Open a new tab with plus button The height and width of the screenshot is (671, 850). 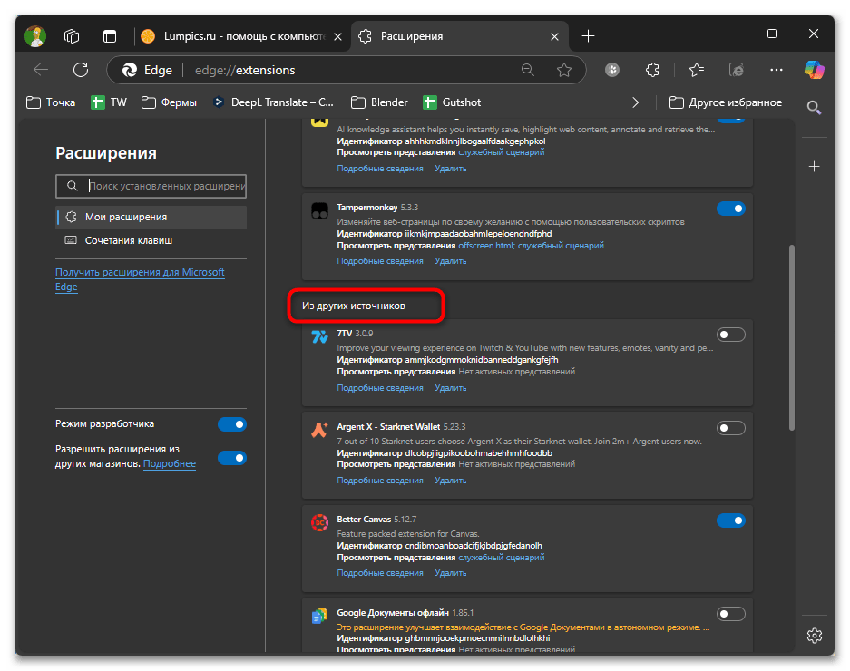[588, 36]
